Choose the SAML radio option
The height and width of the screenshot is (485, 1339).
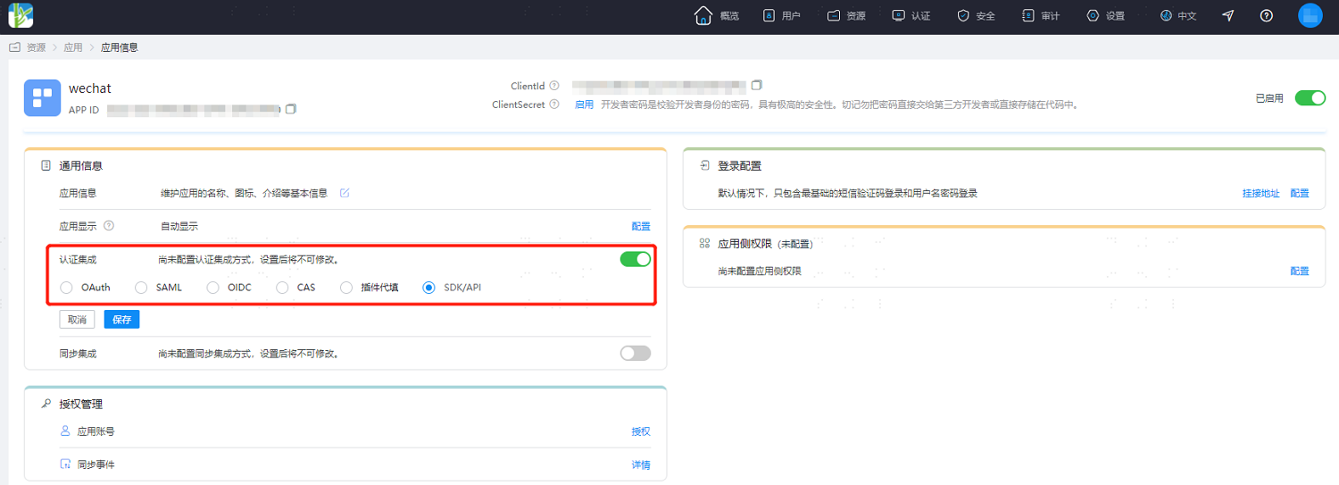[141, 288]
